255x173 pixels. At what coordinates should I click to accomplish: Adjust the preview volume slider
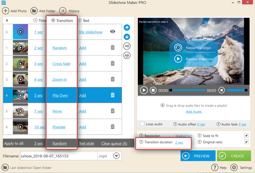point(237,90)
